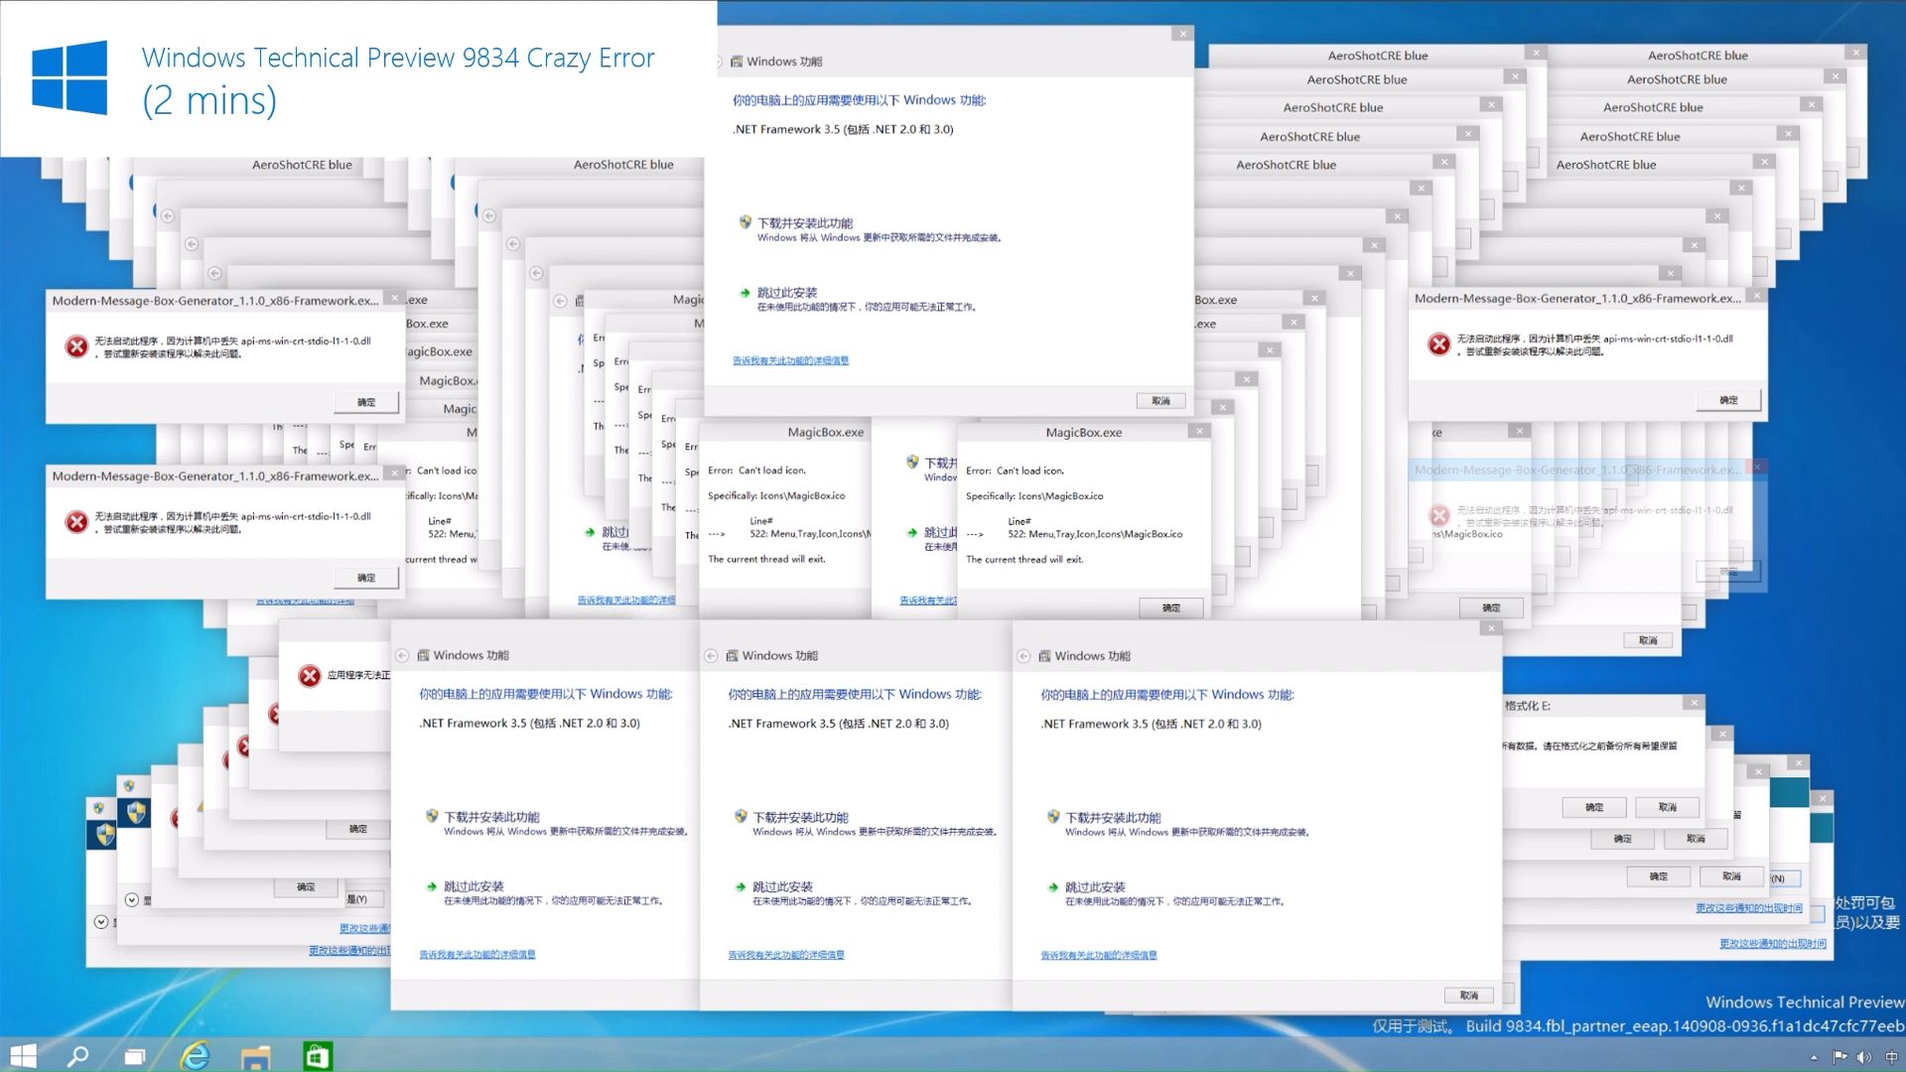The image size is (1906, 1072).
Task: Launch Internet Explorer from the taskbar
Action: point(196,1056)
